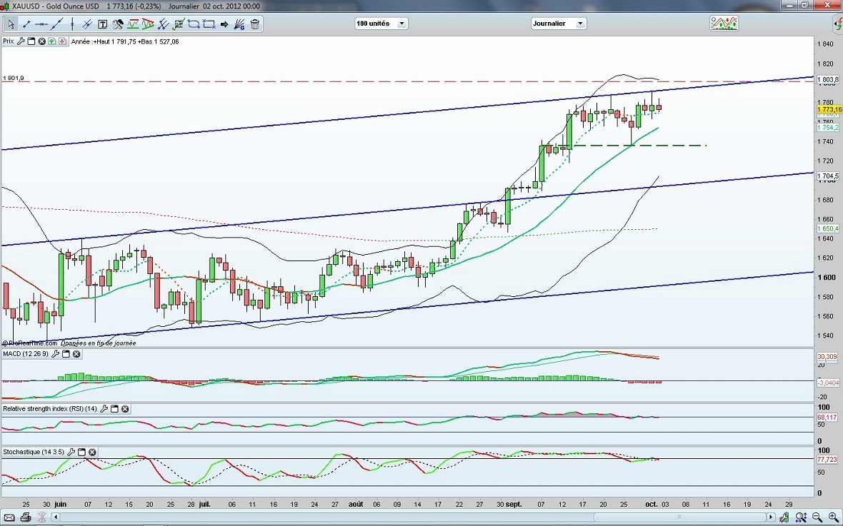Click the envelope icon to send chart
Image resolution: width=843 pixels, height=526 pixels.
pos(10,517)
